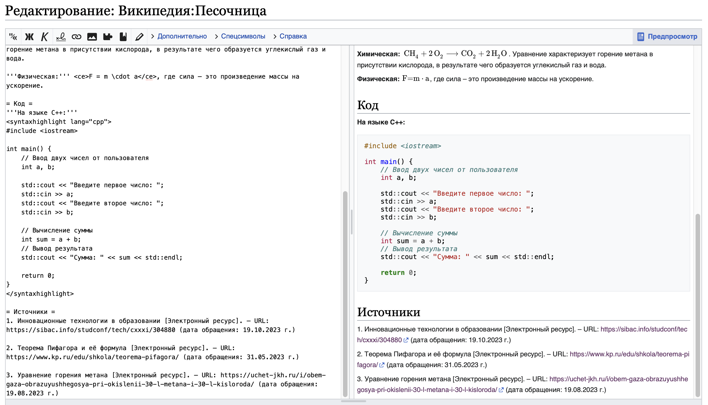The image size is (708, 405).
Task: Click the misspelled "</ce>" tag in editor
Action: (x=147, y=76)
